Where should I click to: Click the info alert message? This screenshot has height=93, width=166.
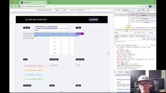point(35,75)
